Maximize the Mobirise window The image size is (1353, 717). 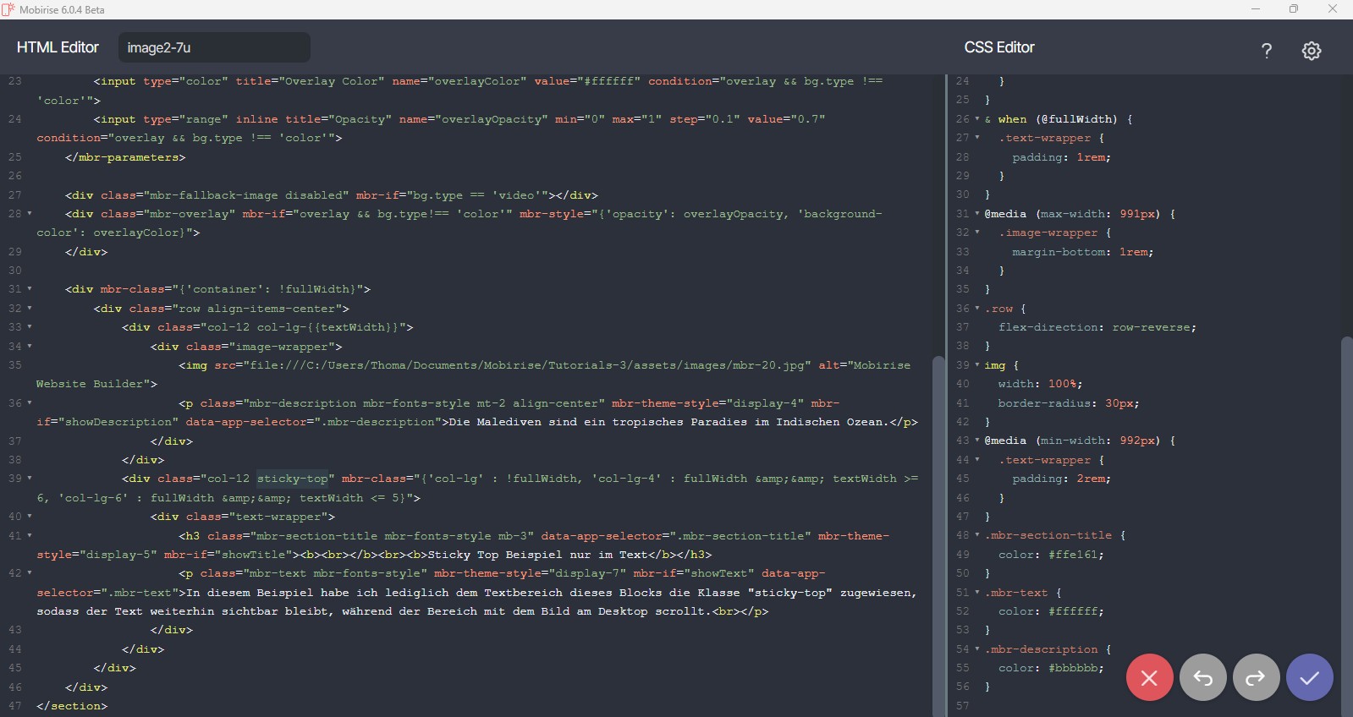pyautogui.click(x=1293, y=9)
